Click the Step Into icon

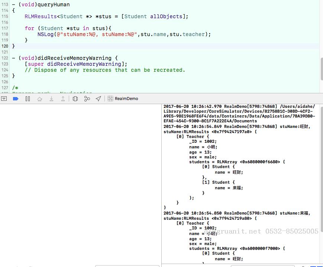(51, 99)
